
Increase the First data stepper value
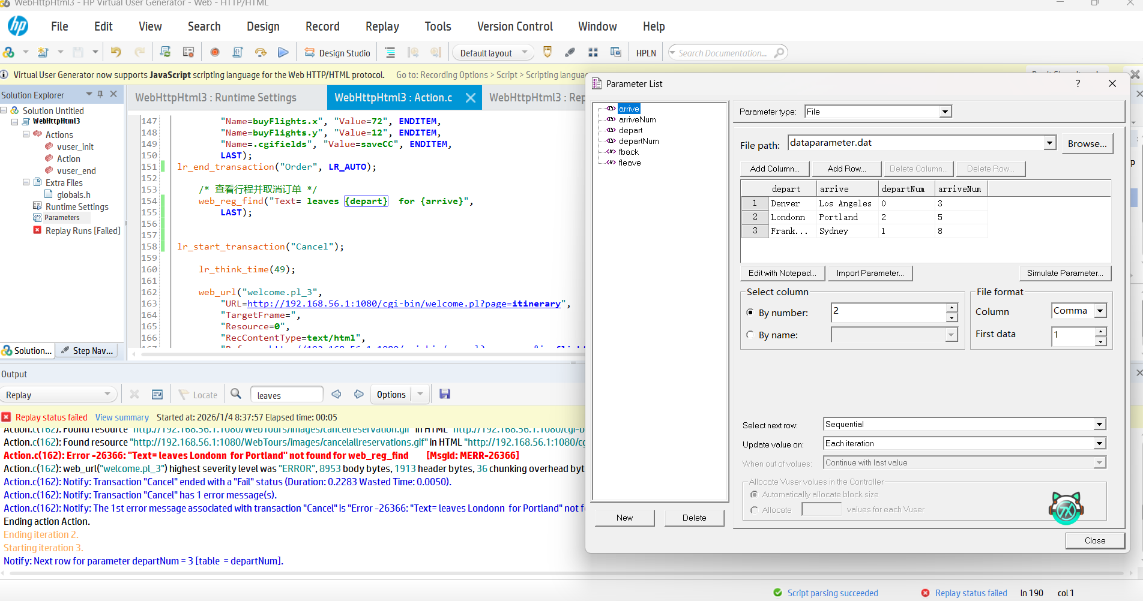pyautogui.click(x=1100, y=331)
